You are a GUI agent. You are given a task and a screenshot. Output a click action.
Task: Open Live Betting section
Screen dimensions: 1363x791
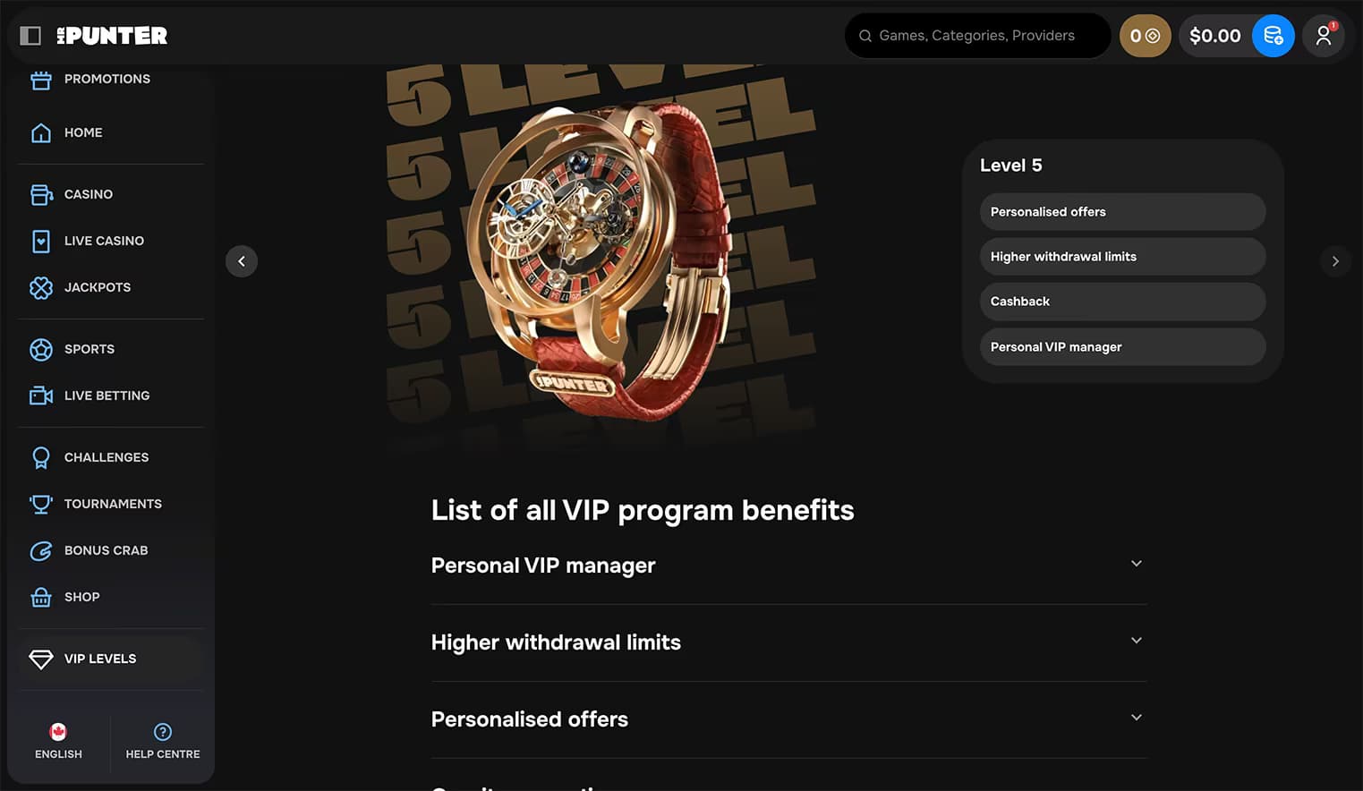tap(106, 395)
